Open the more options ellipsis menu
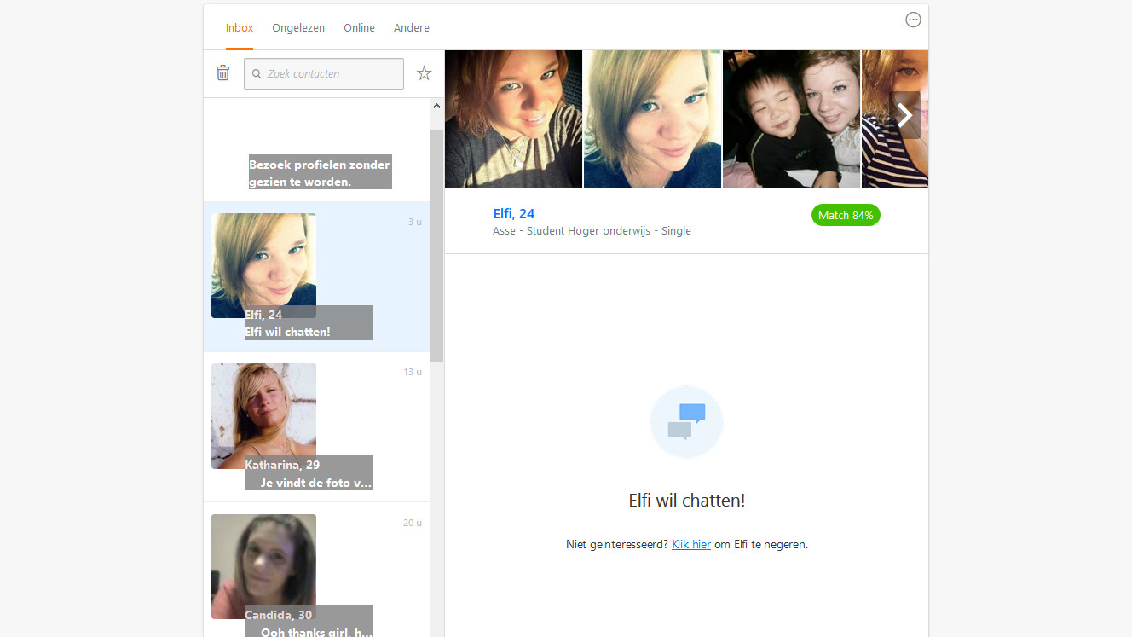Viewport: 1132px width, 637px height. click(913, 19)
